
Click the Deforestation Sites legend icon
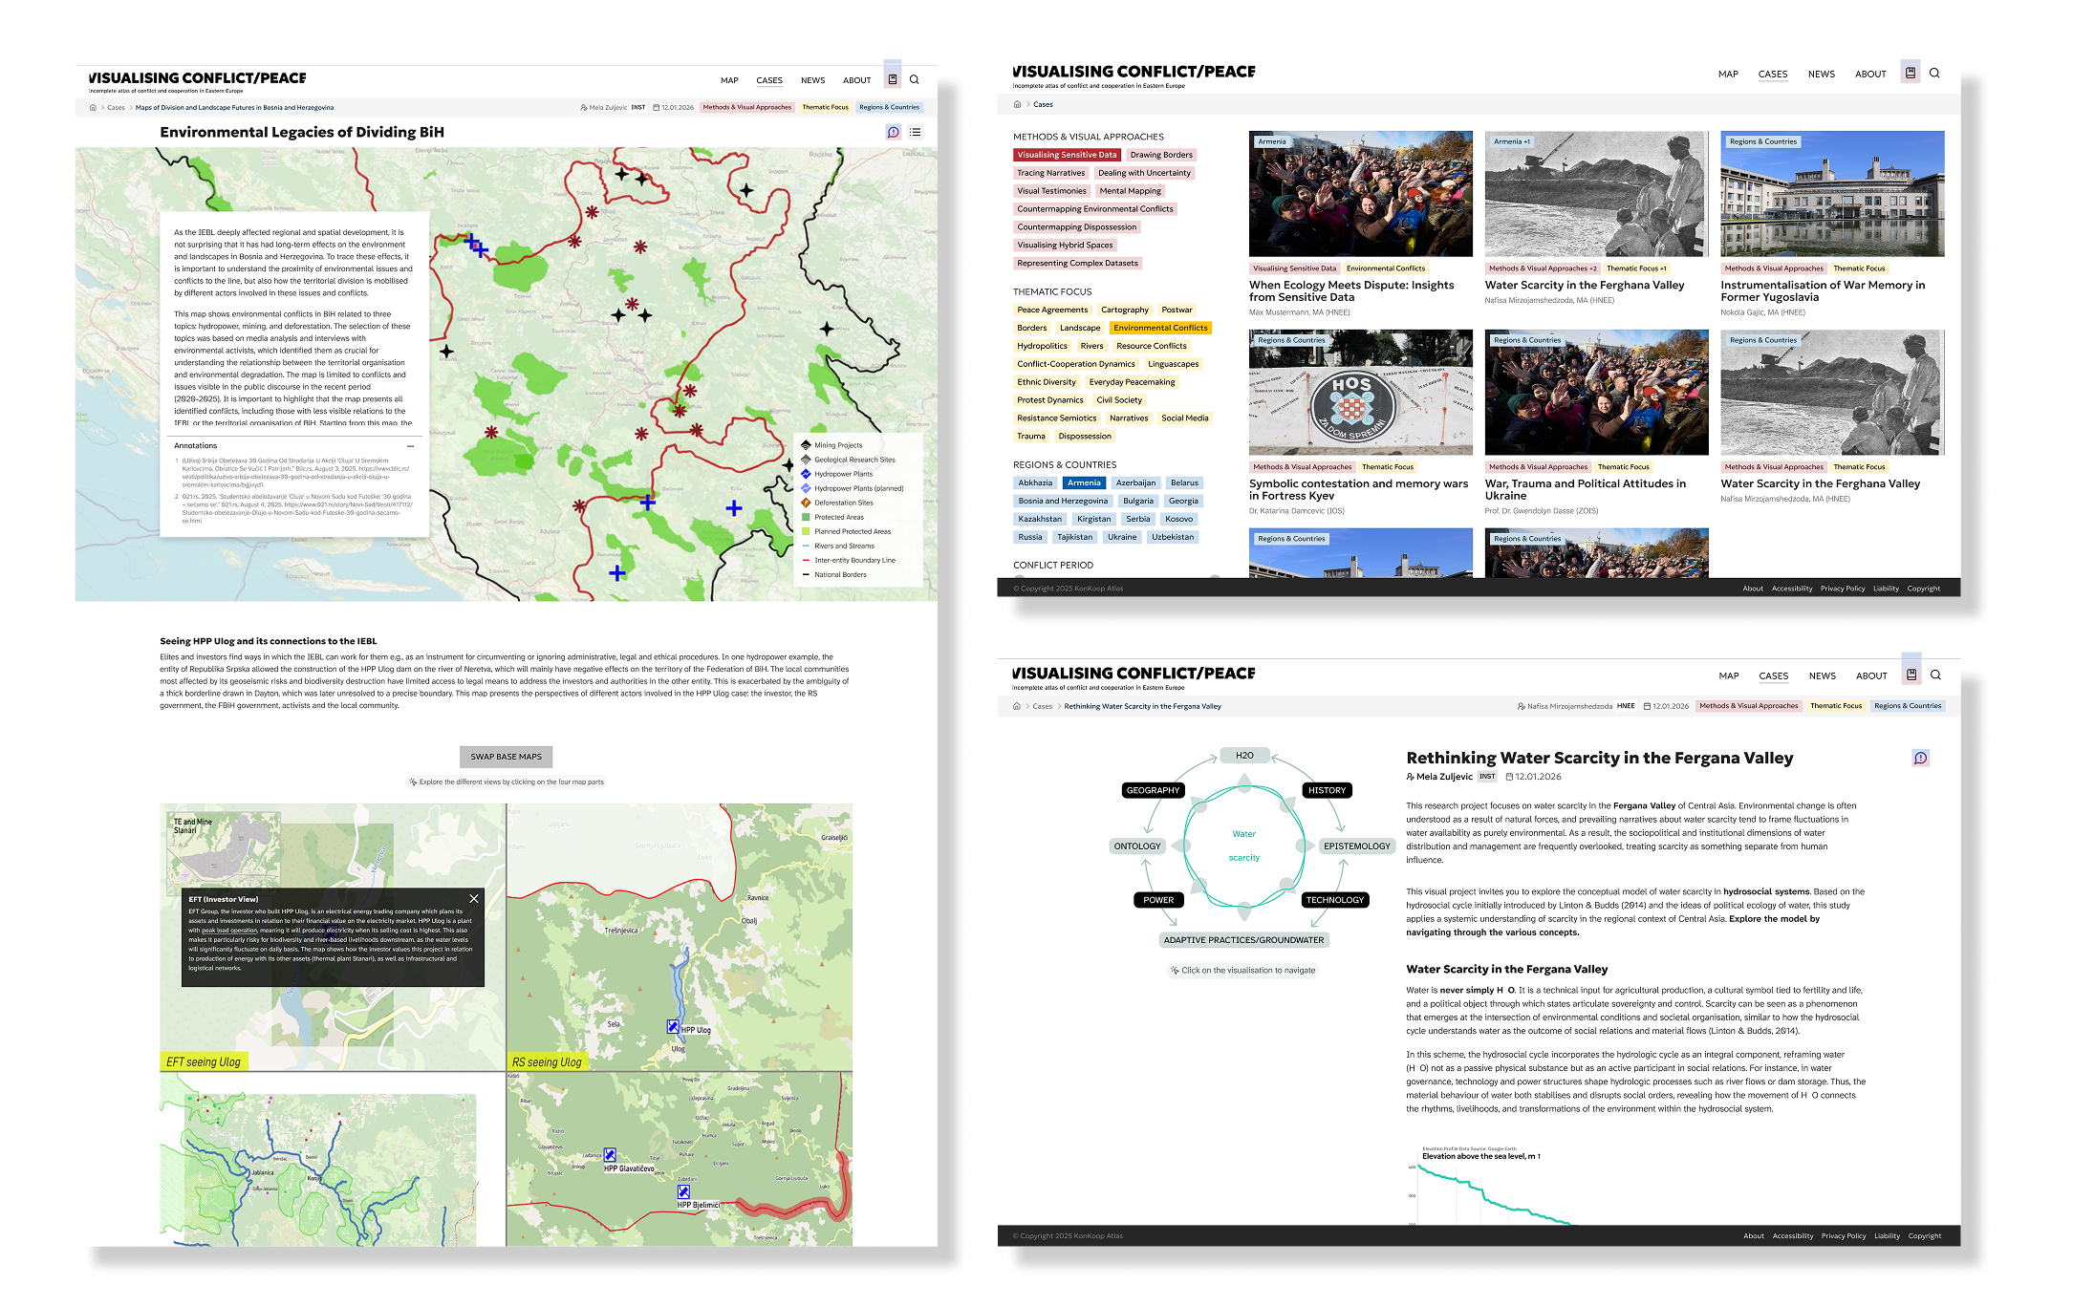coord(806,503)
